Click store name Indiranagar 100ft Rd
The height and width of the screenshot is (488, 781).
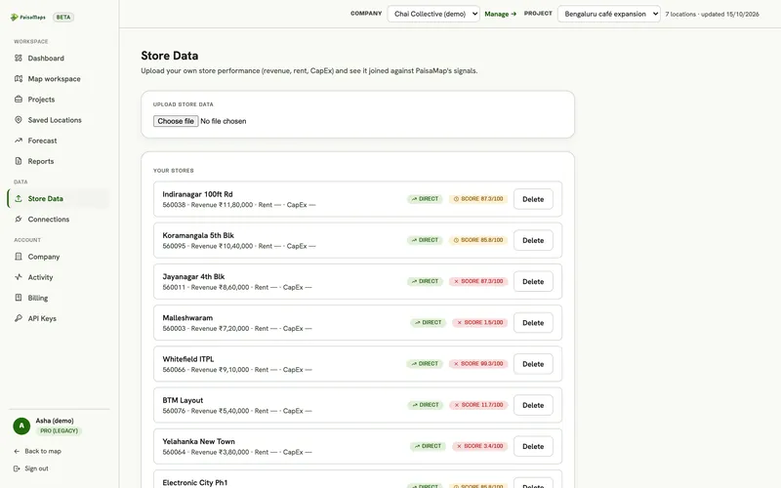coord(197,194)
